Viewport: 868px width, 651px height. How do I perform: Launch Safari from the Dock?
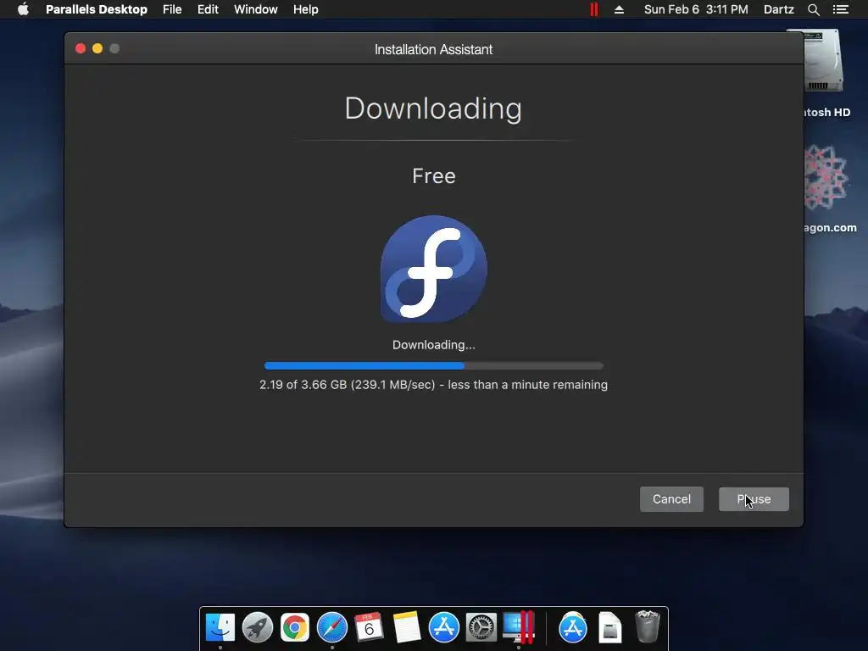(x=332, y=628)
